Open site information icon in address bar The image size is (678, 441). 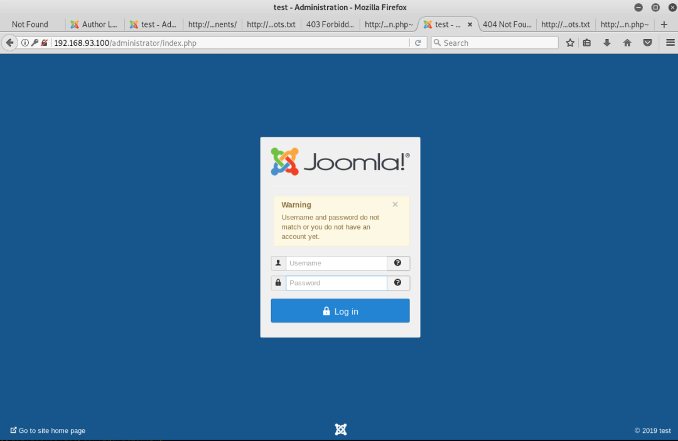25,43
